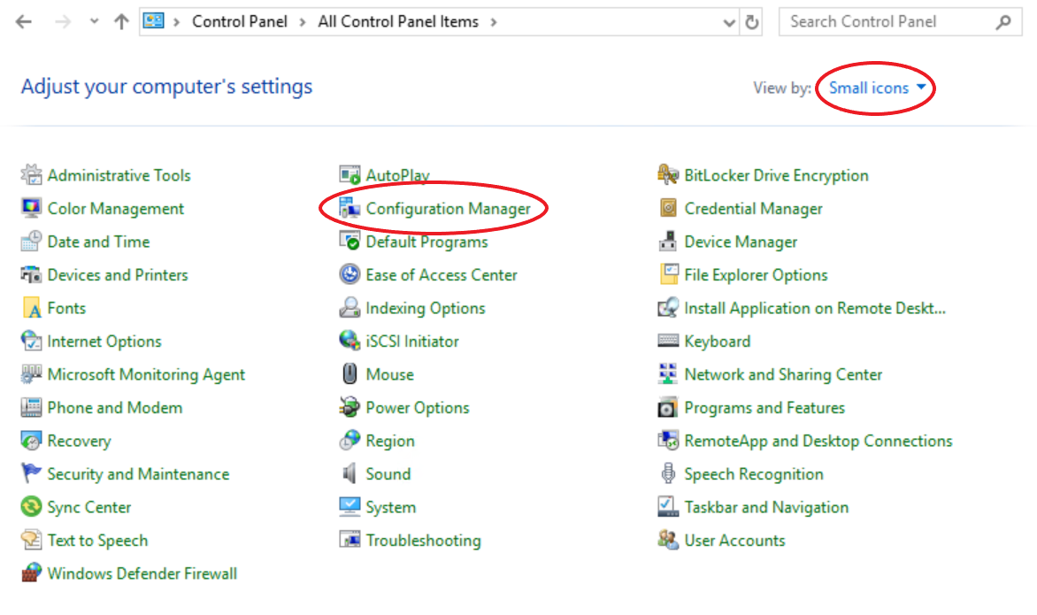Open the Administrative Tools icon
The width and height of the screenshot is (1037, 615).
(x=31, y=175)
